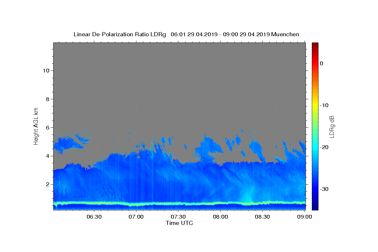378x252 pixels.
Task: Click the 'Time UTC' axis label
Action: [179, 223]
